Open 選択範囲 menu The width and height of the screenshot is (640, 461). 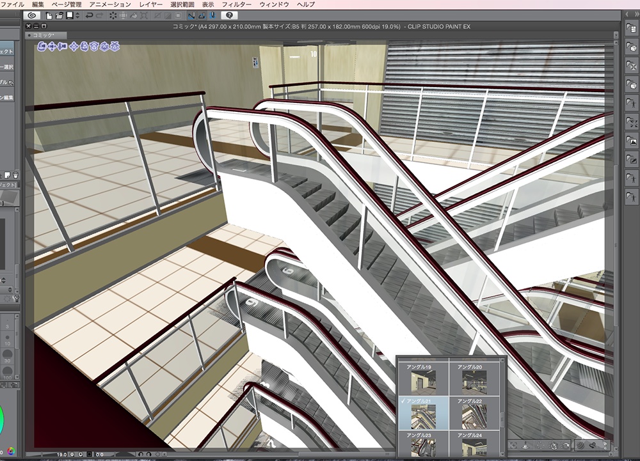[x=182, y=4]
